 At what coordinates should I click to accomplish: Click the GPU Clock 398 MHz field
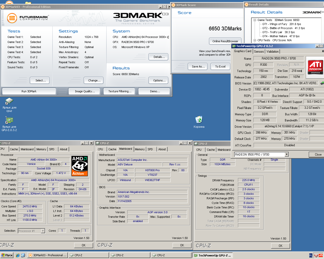(x=261, y=133)
